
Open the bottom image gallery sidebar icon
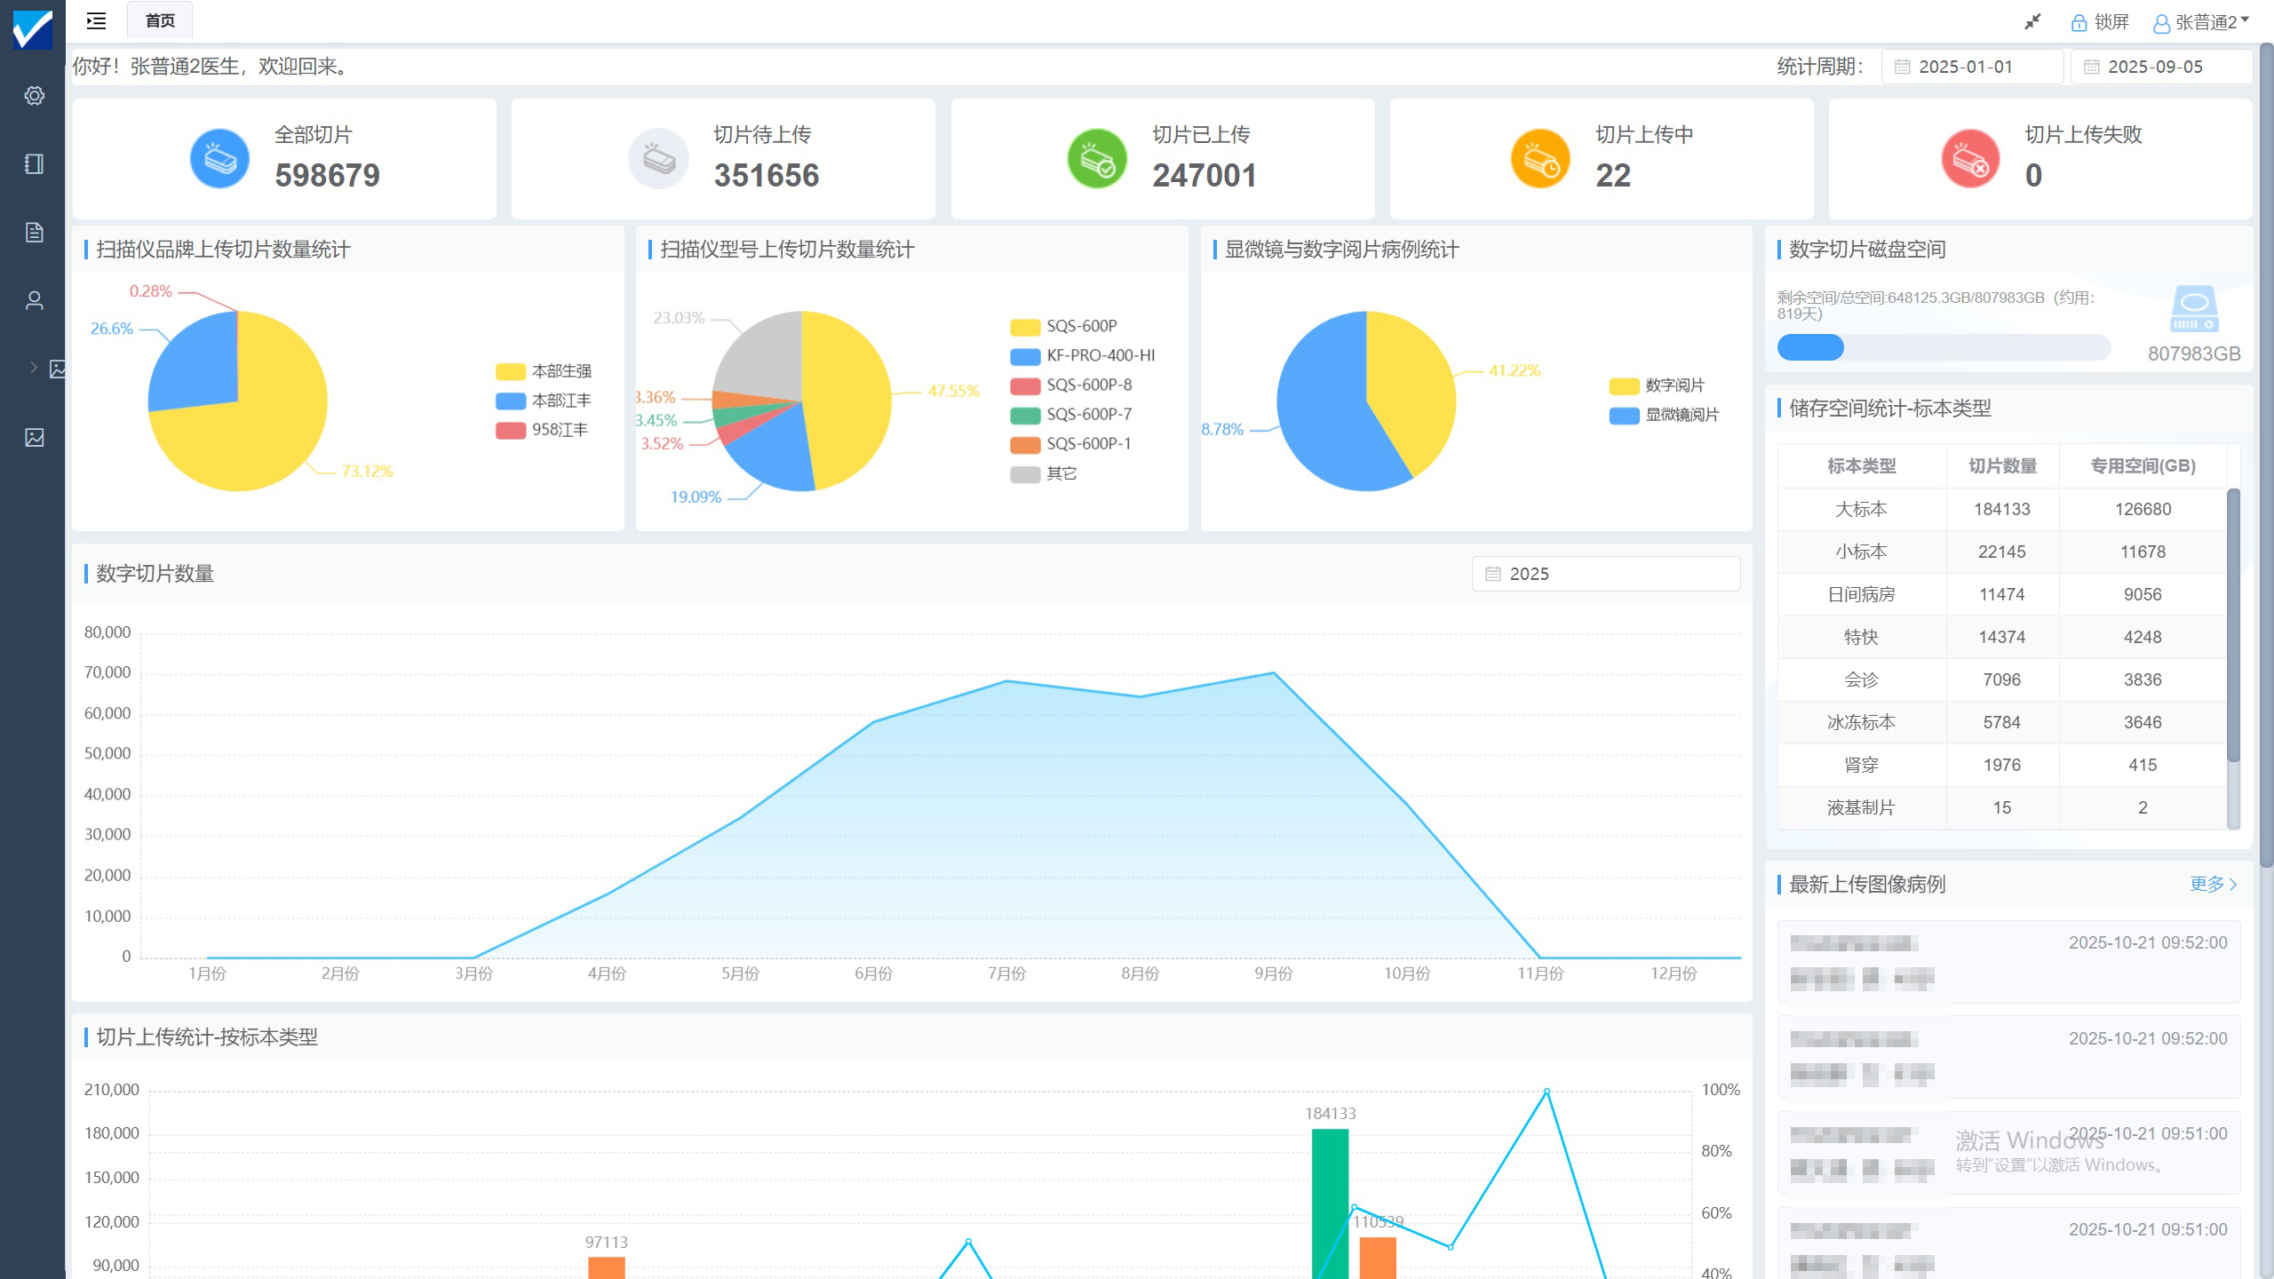pos(34,438)
